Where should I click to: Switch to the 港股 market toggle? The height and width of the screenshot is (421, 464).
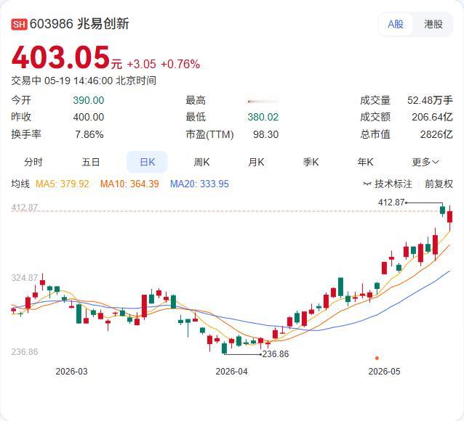click(x=433, y=24)
